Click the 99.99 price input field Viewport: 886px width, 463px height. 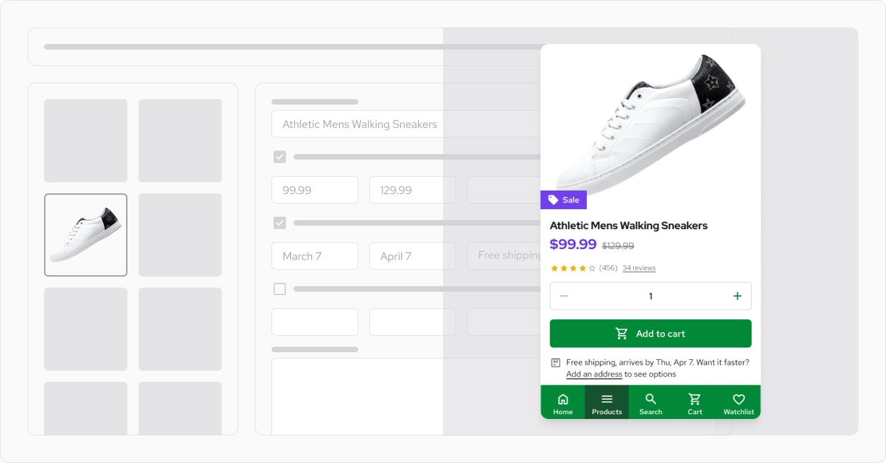click(x=315, y=190)
